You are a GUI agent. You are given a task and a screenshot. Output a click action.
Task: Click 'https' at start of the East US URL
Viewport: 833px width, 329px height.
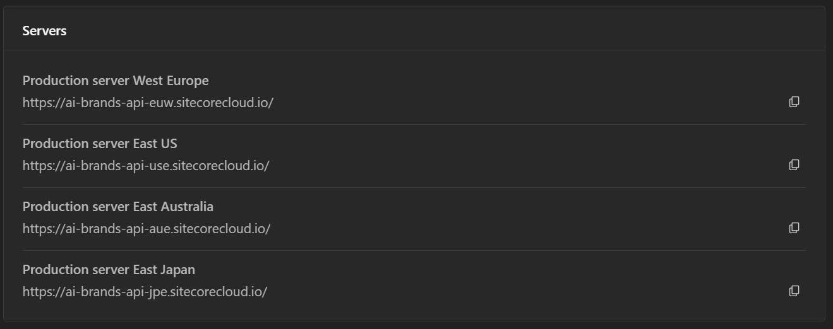click(x=35, y=166)
